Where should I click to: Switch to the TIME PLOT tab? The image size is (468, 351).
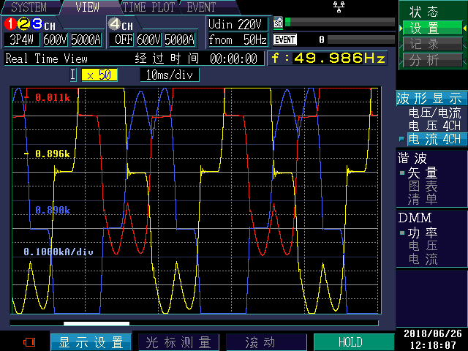pos(148,7)
